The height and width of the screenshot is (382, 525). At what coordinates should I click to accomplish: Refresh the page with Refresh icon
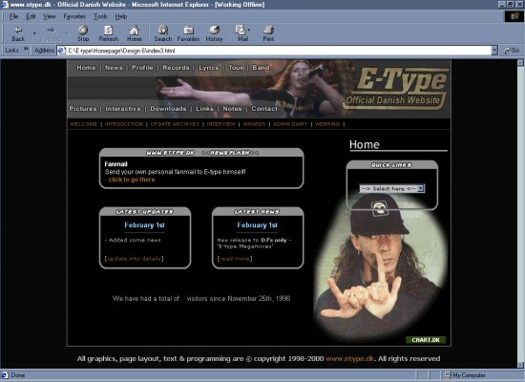109,33
